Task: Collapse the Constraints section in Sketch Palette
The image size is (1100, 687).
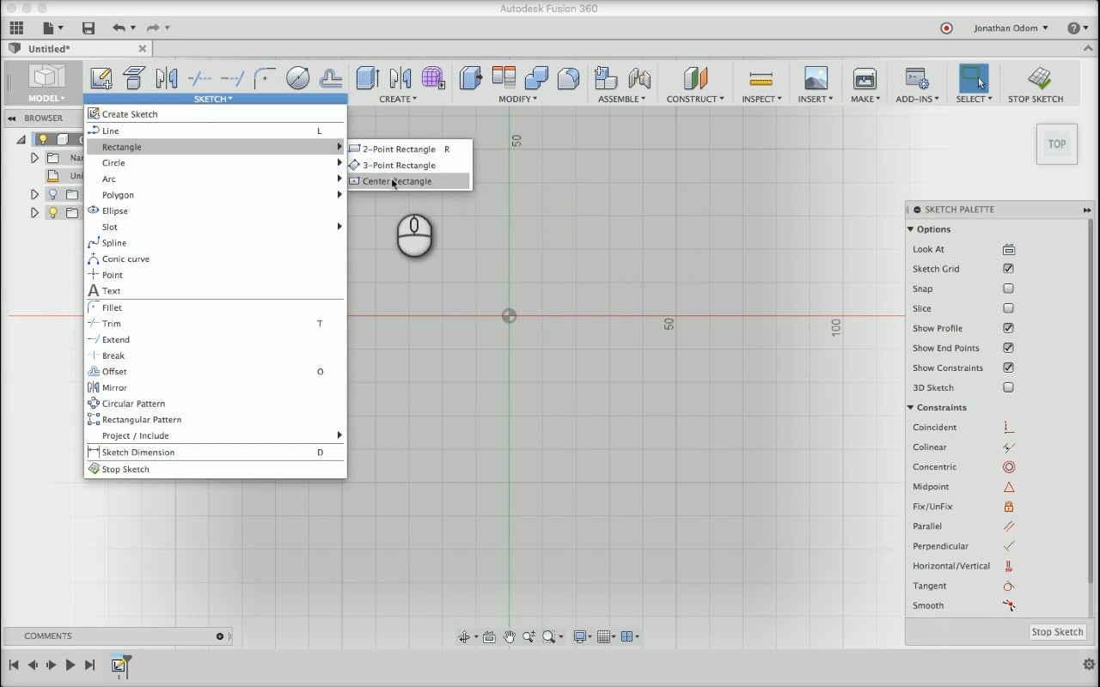Action: [x=911, y=408]
